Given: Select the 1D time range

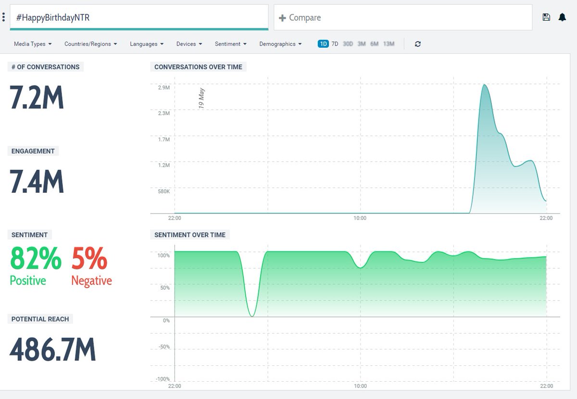Looking at the screenshot, I should [x=323, y=44].
